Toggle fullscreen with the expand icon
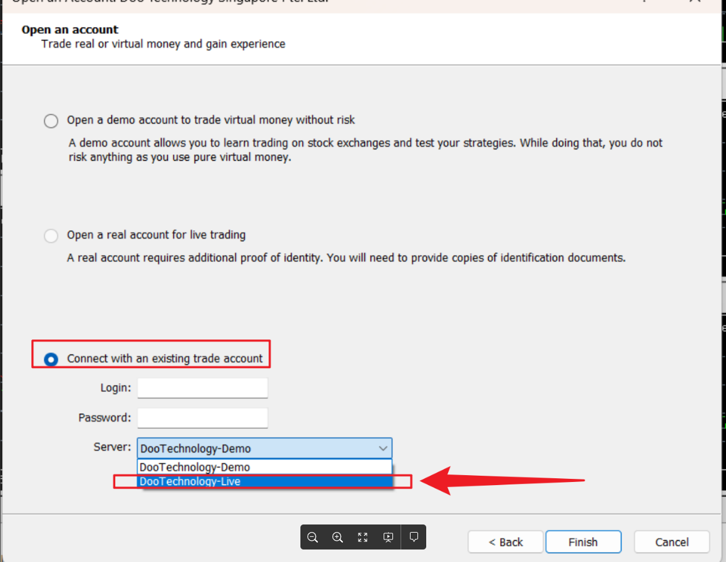The width and height of the screenshot is (726, 562). click(362, 537)
